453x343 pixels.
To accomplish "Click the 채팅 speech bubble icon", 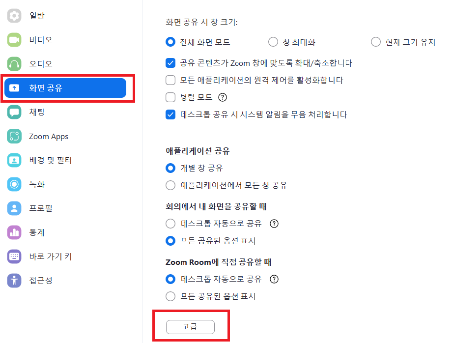I will 14,112.
